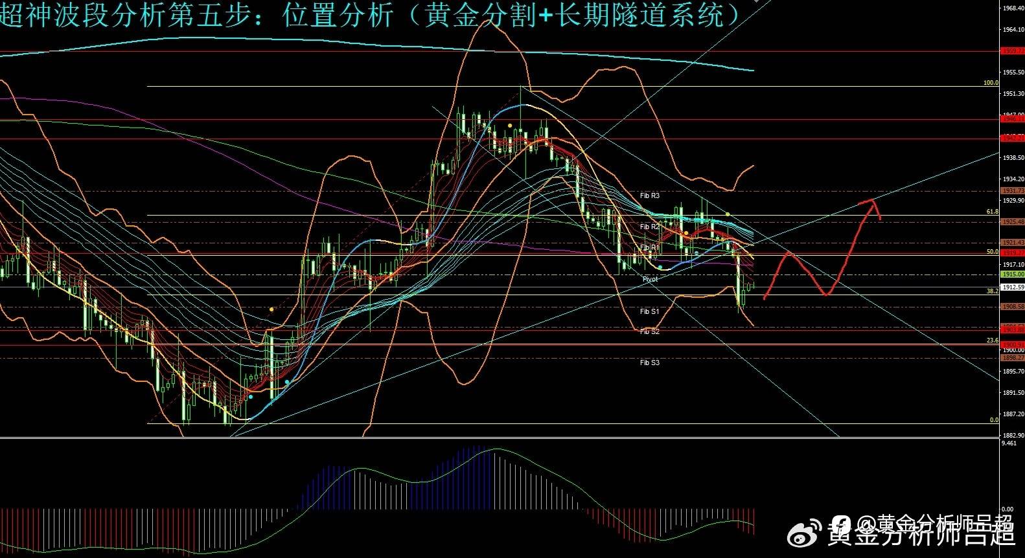Click the 1929.90 price scale value

[x=1013, y=200]
